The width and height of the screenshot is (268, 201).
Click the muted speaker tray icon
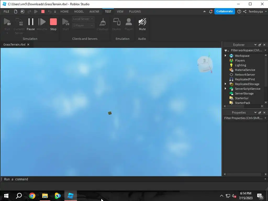234,196
